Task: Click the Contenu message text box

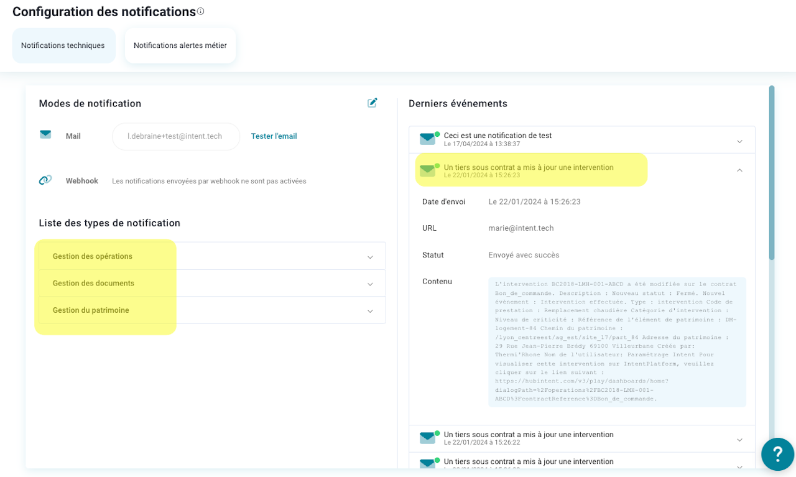Action: pyautogui.click(x=617, y=342)
